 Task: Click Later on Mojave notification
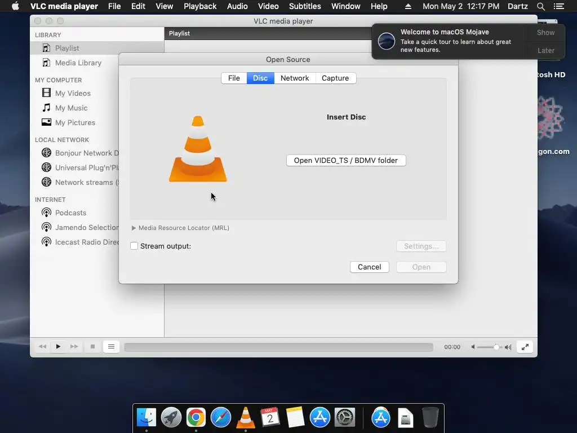545,50
